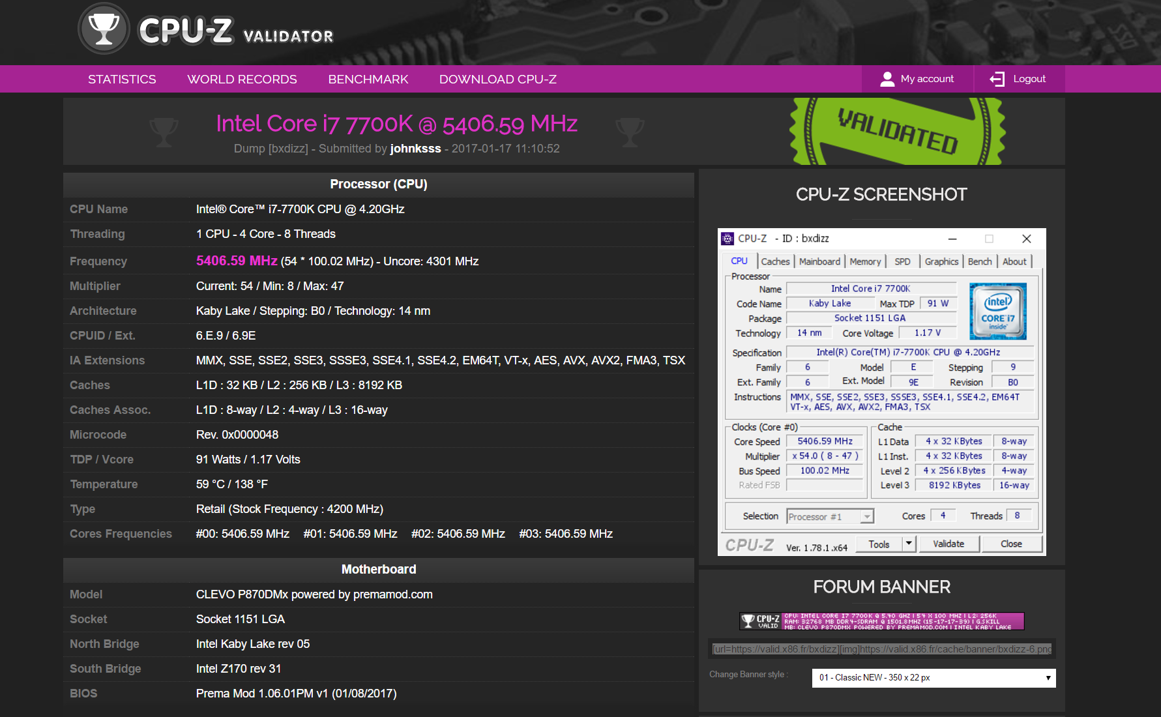
Task: Click the trophy icon in the forum banner
Action: point(748,621)
